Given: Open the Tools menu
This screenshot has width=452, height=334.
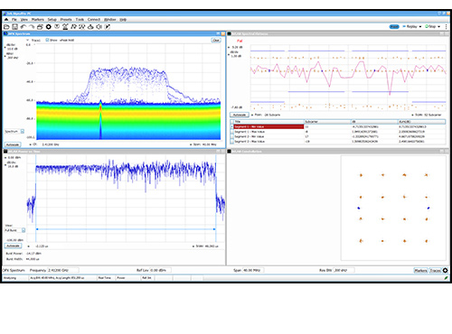Looking at the screenshot, I should 80,19.
